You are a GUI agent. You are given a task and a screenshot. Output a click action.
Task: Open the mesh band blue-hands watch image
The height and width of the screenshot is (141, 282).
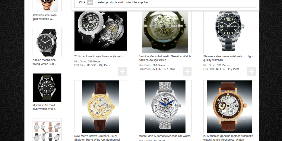[x=165, y=107]
